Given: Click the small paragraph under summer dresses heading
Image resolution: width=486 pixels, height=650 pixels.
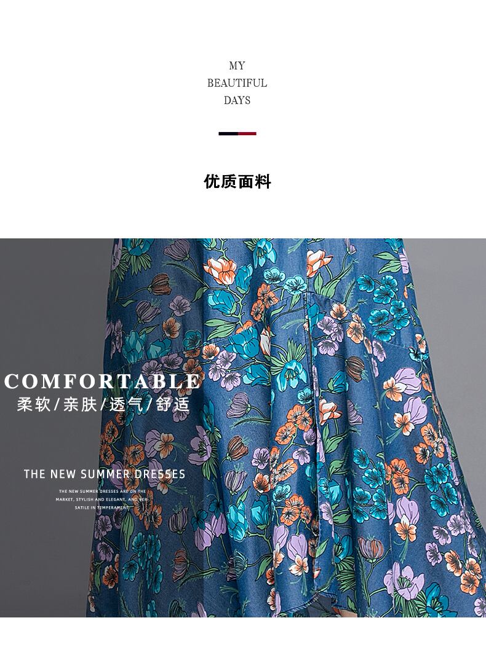Looking at the screenshot, I should coord(102,499).
